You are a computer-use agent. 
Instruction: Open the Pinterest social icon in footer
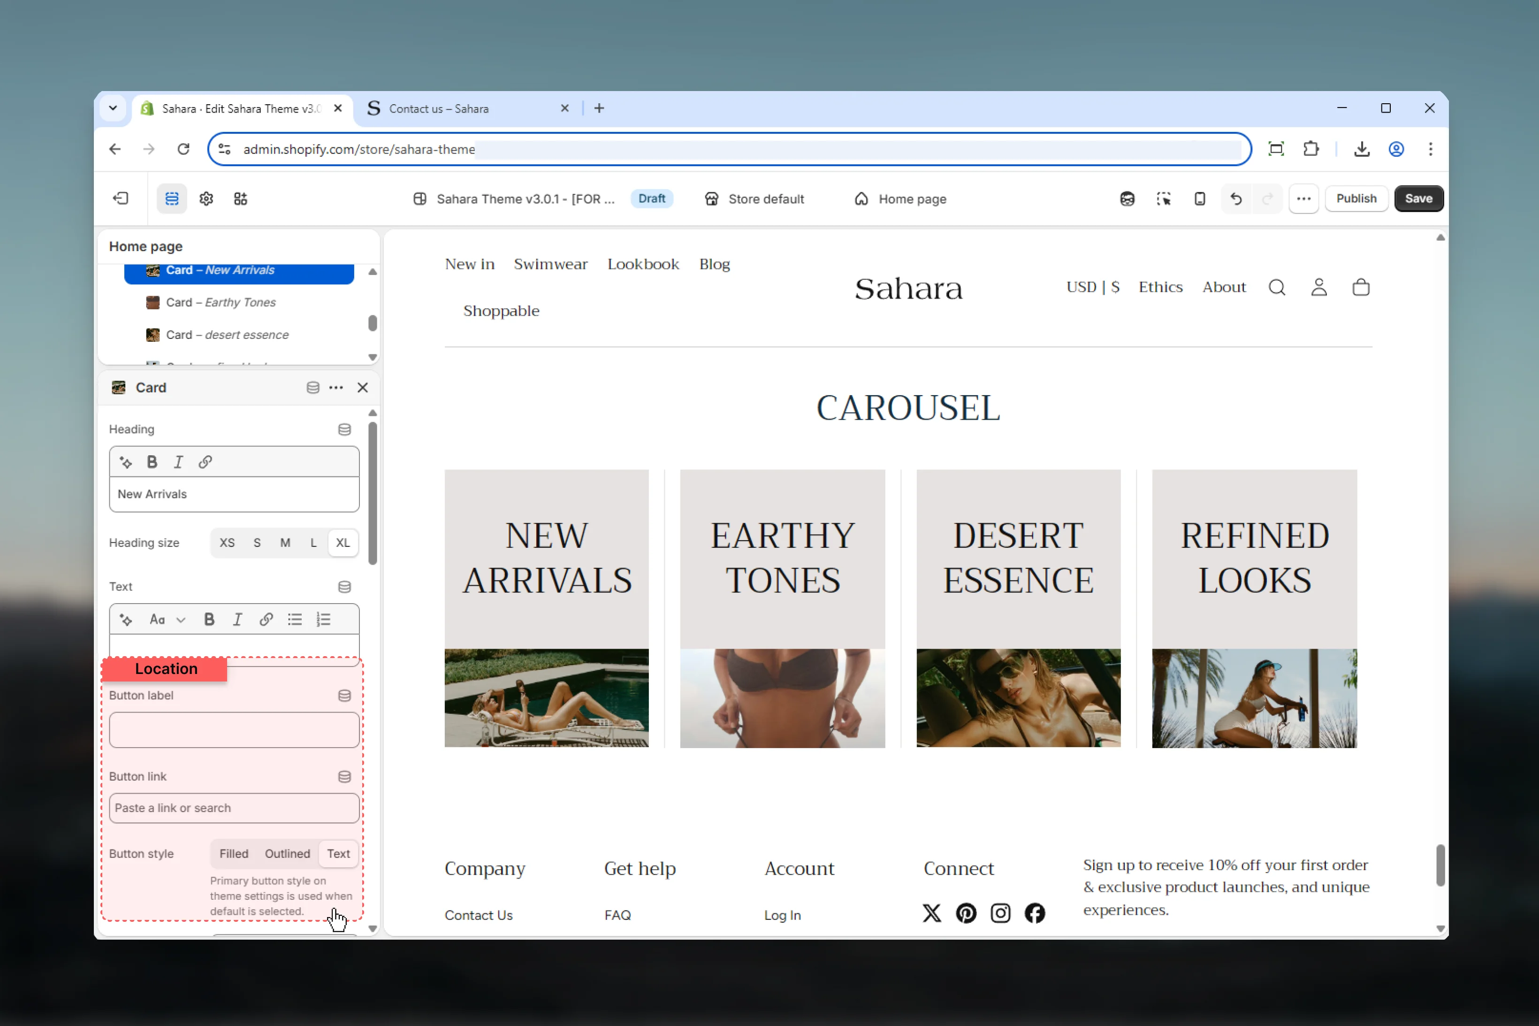click(965, 913)
